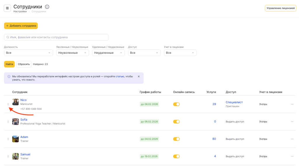Screen dimensions: 299x167
Task: Open the Уволенные / Неуволенные dropdown
Action: (73, 53)
